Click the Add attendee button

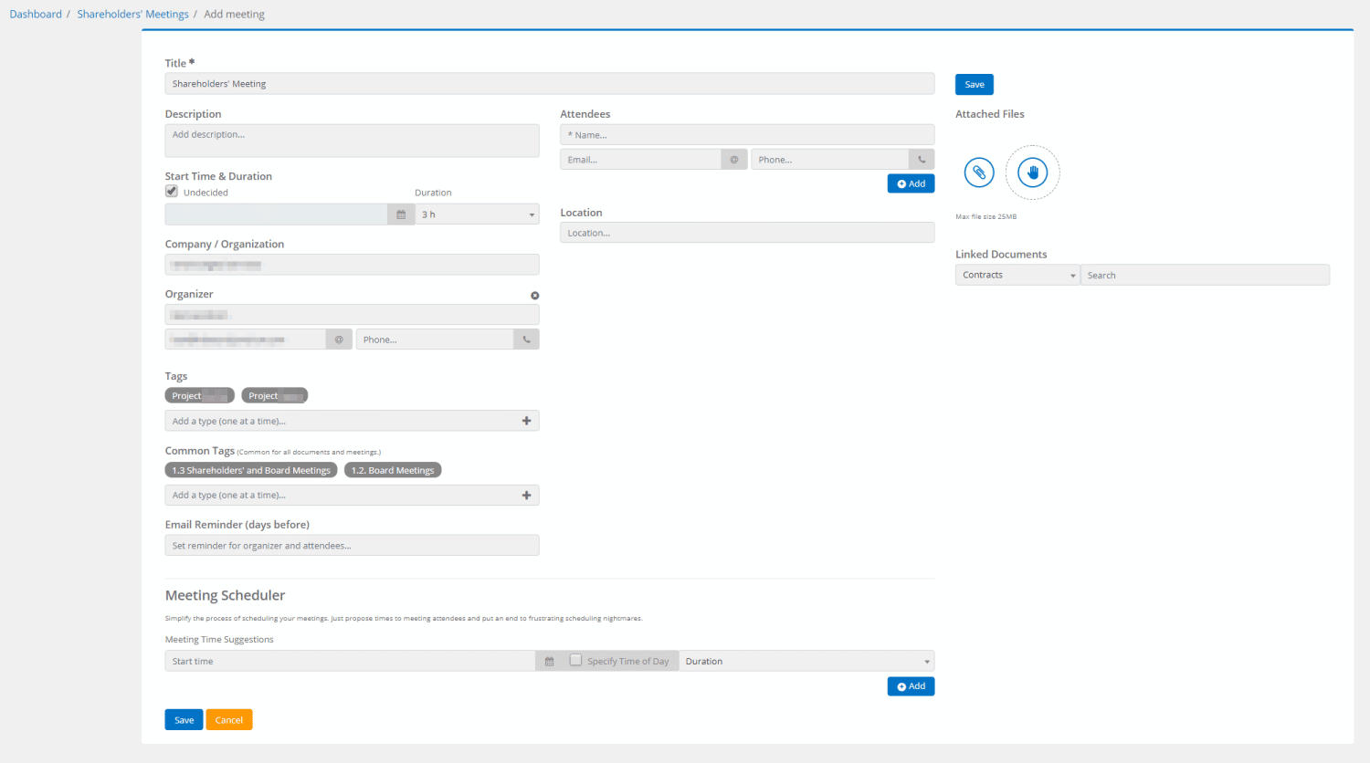click(x=911, y=183)
